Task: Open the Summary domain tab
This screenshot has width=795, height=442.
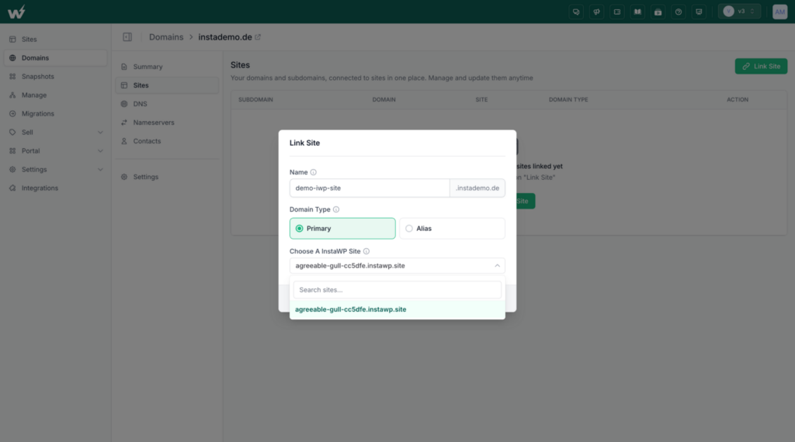Action: point(167,67)
